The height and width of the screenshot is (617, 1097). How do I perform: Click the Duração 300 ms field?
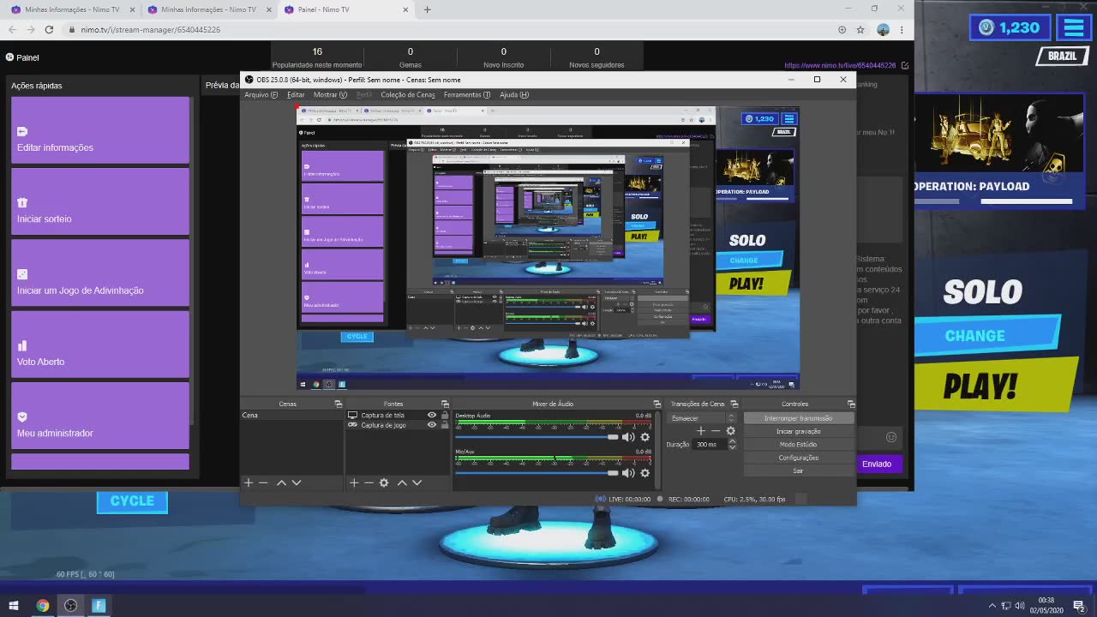(710, 445)
